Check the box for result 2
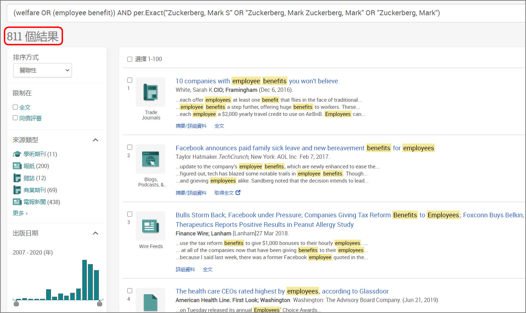 point(130,147)
